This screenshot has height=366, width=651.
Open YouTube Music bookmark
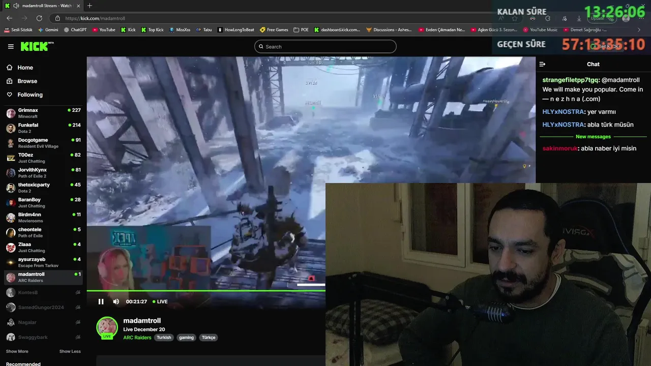(541, 30)
